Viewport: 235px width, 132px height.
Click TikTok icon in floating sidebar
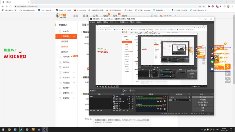pos(212,57)
